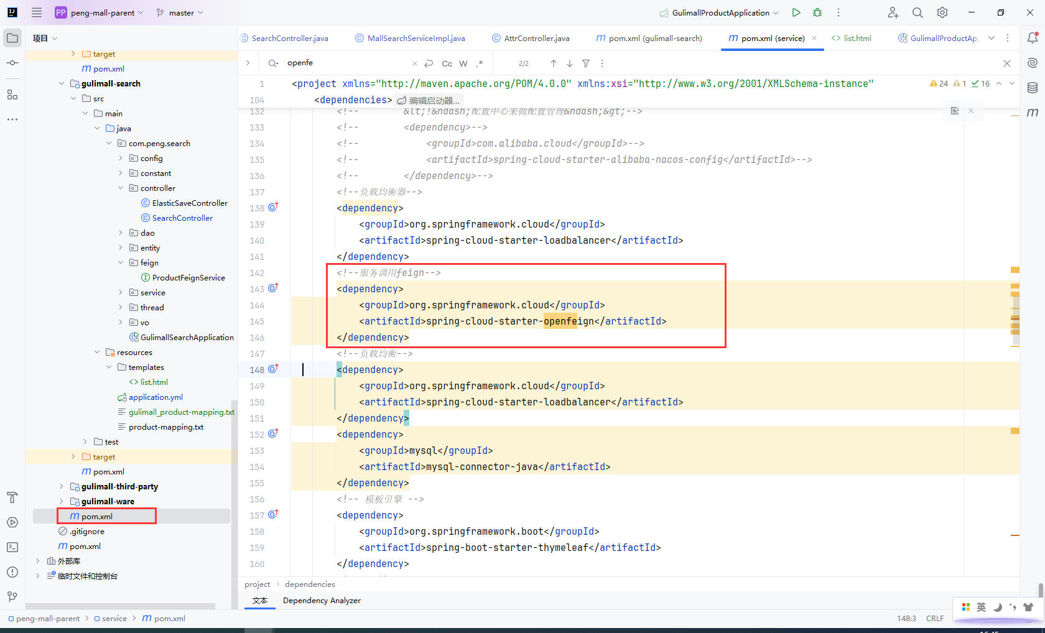Image resolution: width=1045 pixels, height=633 pixels.
Task: Go to next search occurrence
Action: coord(570,63)
